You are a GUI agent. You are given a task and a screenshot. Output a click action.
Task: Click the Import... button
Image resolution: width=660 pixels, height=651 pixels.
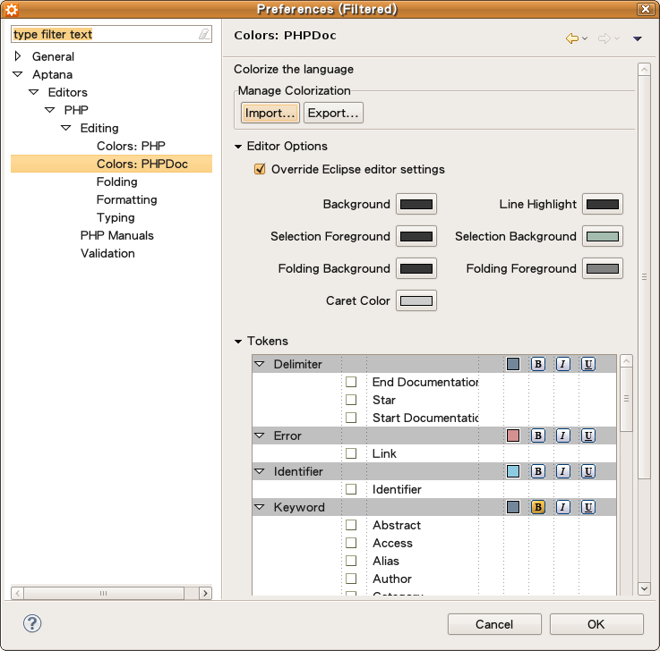click(x=270, y=113)
